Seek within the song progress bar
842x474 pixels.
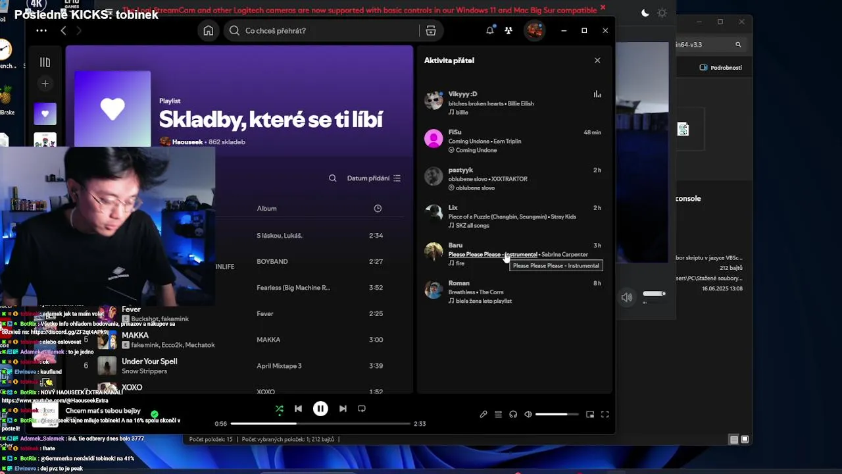pyautogui.click(x=320, y=424)
